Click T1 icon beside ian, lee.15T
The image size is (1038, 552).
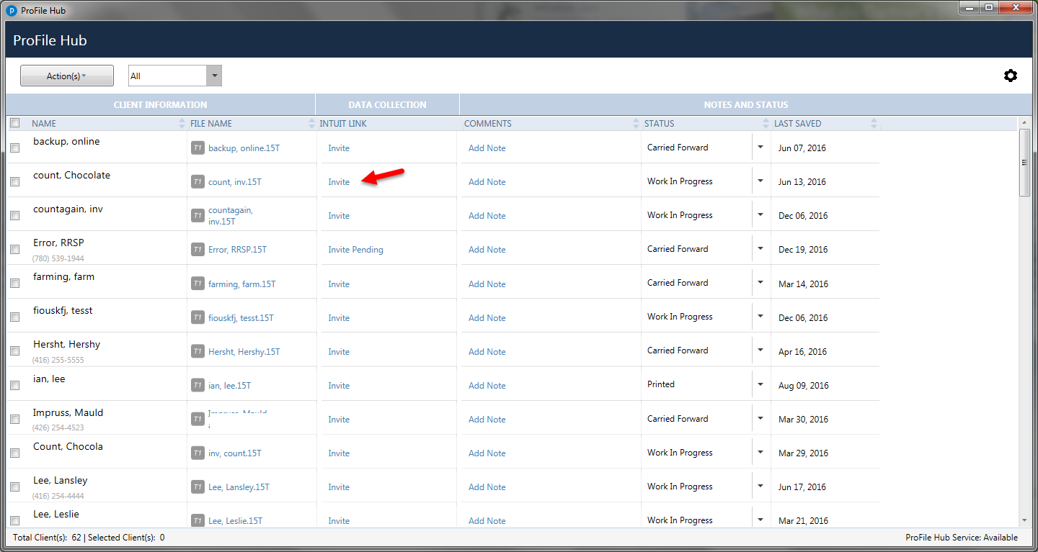[198, 385]
